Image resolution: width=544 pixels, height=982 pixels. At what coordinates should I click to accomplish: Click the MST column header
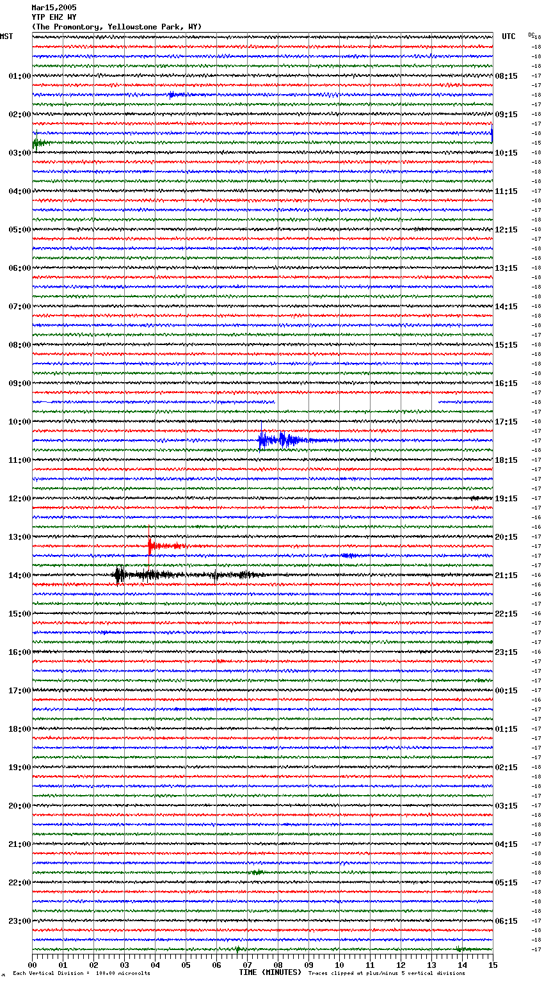(x=6, y=36)
